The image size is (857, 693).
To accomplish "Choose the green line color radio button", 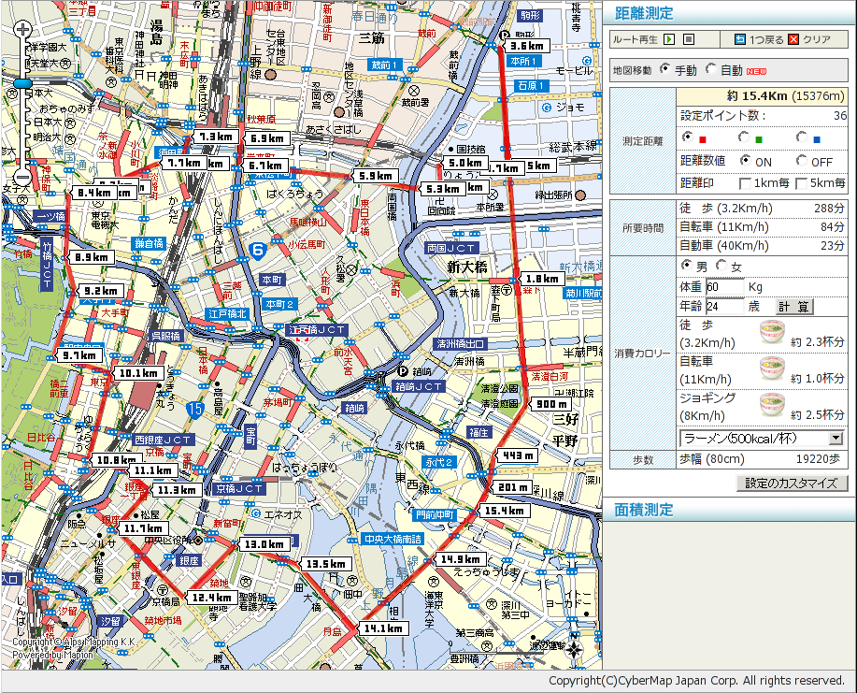I will tap(743, 137).
